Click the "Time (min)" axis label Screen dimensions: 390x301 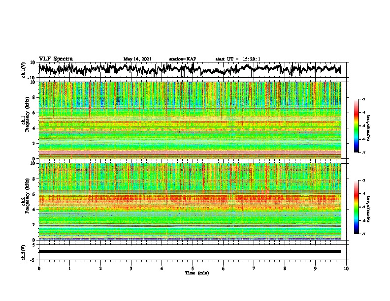(197, 273)
